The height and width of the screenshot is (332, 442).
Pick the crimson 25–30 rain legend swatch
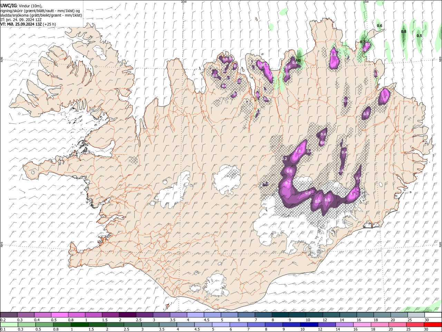click(415, 325)
